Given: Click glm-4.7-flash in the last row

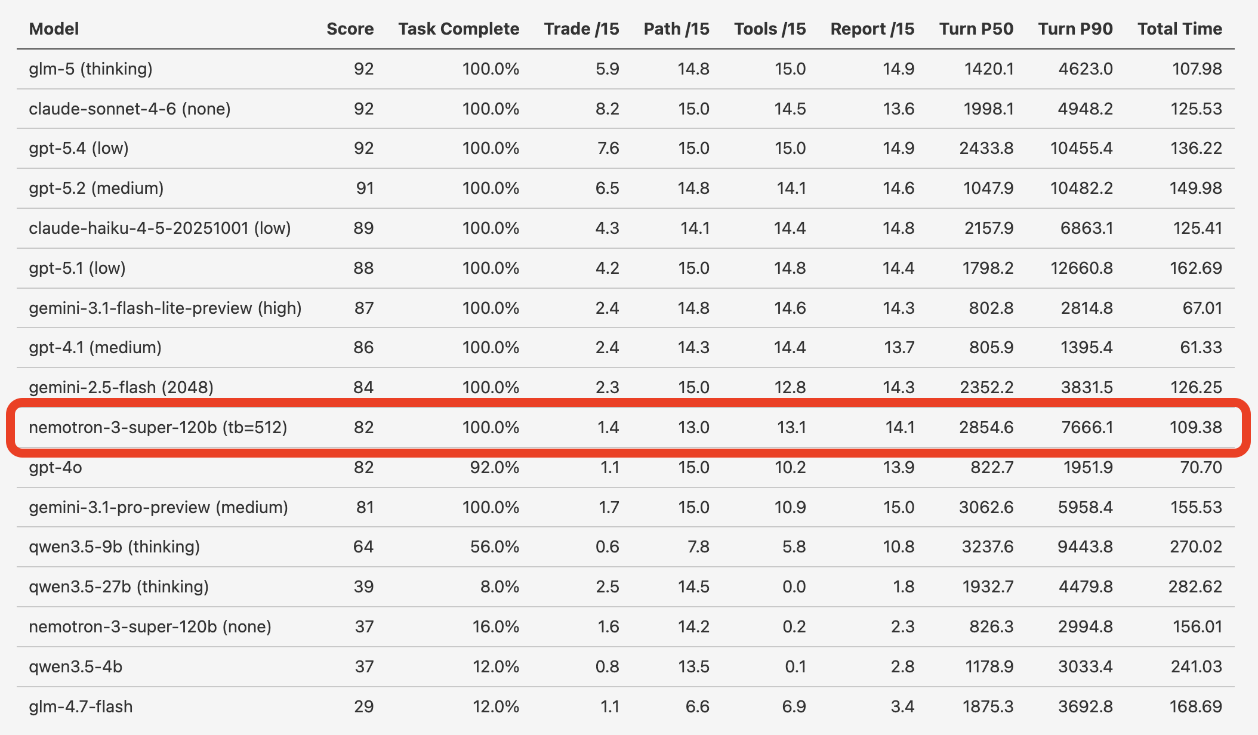Looking at the screenshot, I should pos(81,706).
